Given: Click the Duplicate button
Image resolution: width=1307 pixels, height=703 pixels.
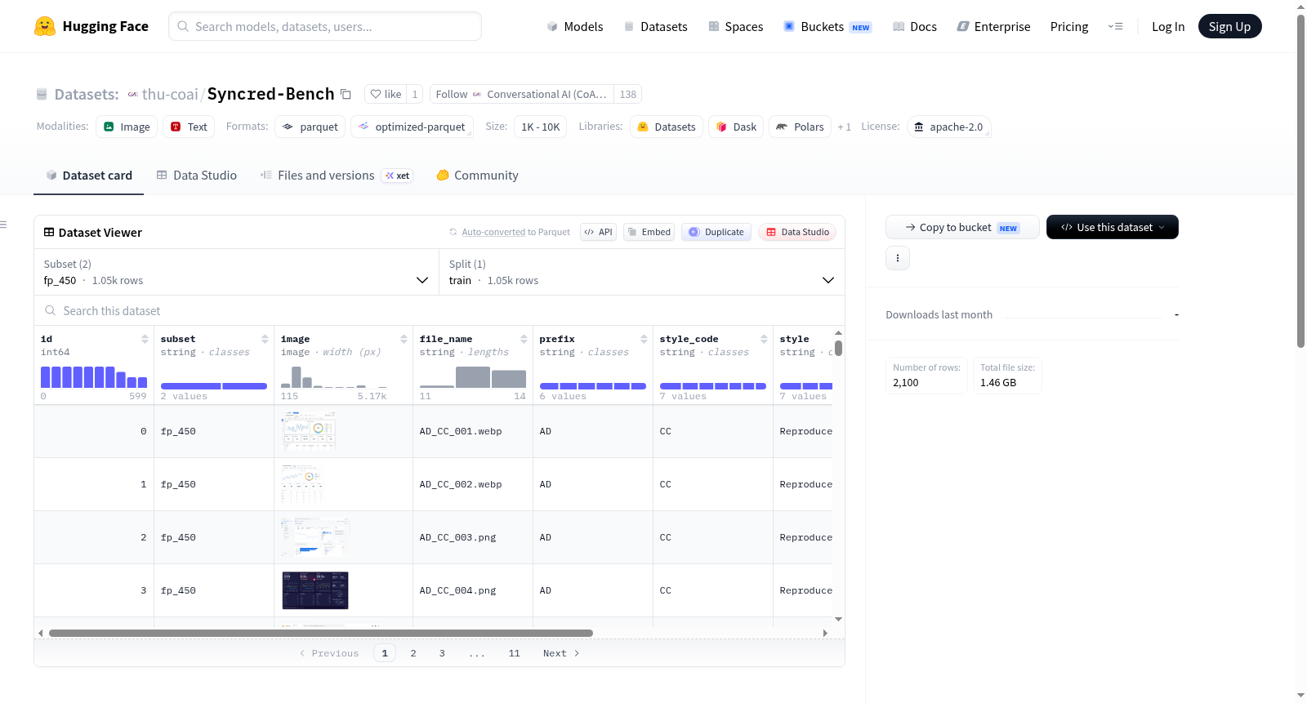Looking at the screenshot, I should (x=716, y=232).
